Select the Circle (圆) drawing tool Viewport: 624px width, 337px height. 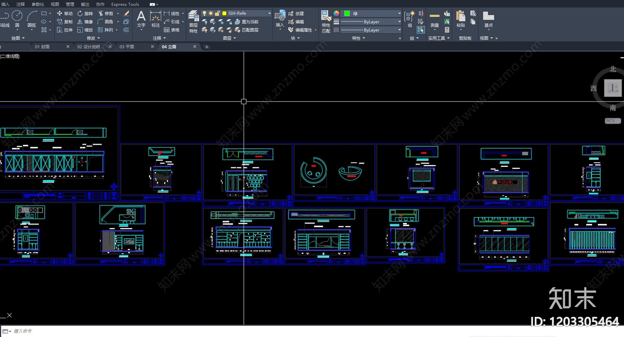(x=17, y=19)
